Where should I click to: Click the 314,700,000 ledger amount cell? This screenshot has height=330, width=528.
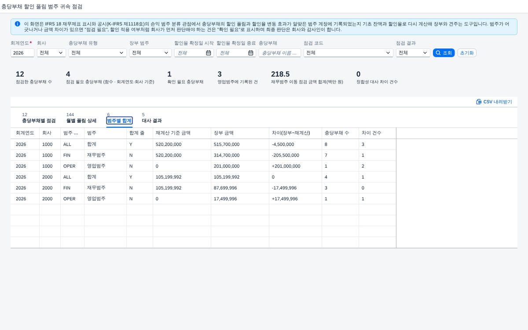click(240, 155)
